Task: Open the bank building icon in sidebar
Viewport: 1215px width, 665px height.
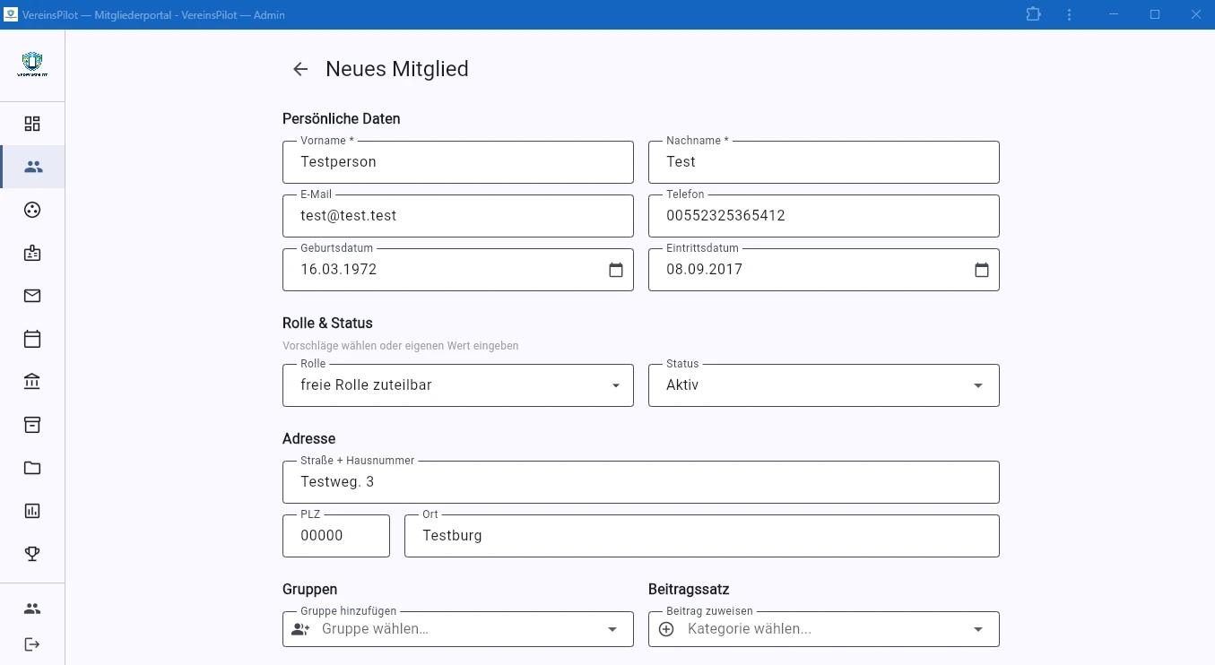Action: click(x=32, y=382)
